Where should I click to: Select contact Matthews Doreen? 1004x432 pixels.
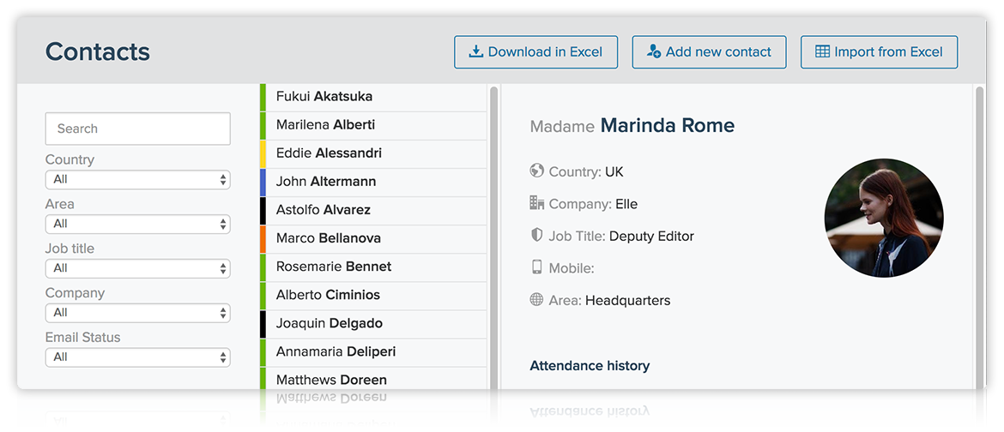click(x=374, y=378)
